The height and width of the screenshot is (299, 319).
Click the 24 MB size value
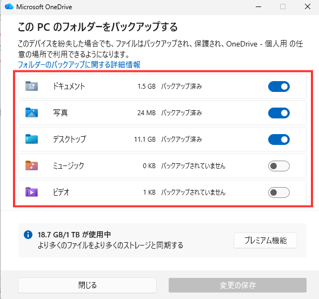tap(147, 112)
